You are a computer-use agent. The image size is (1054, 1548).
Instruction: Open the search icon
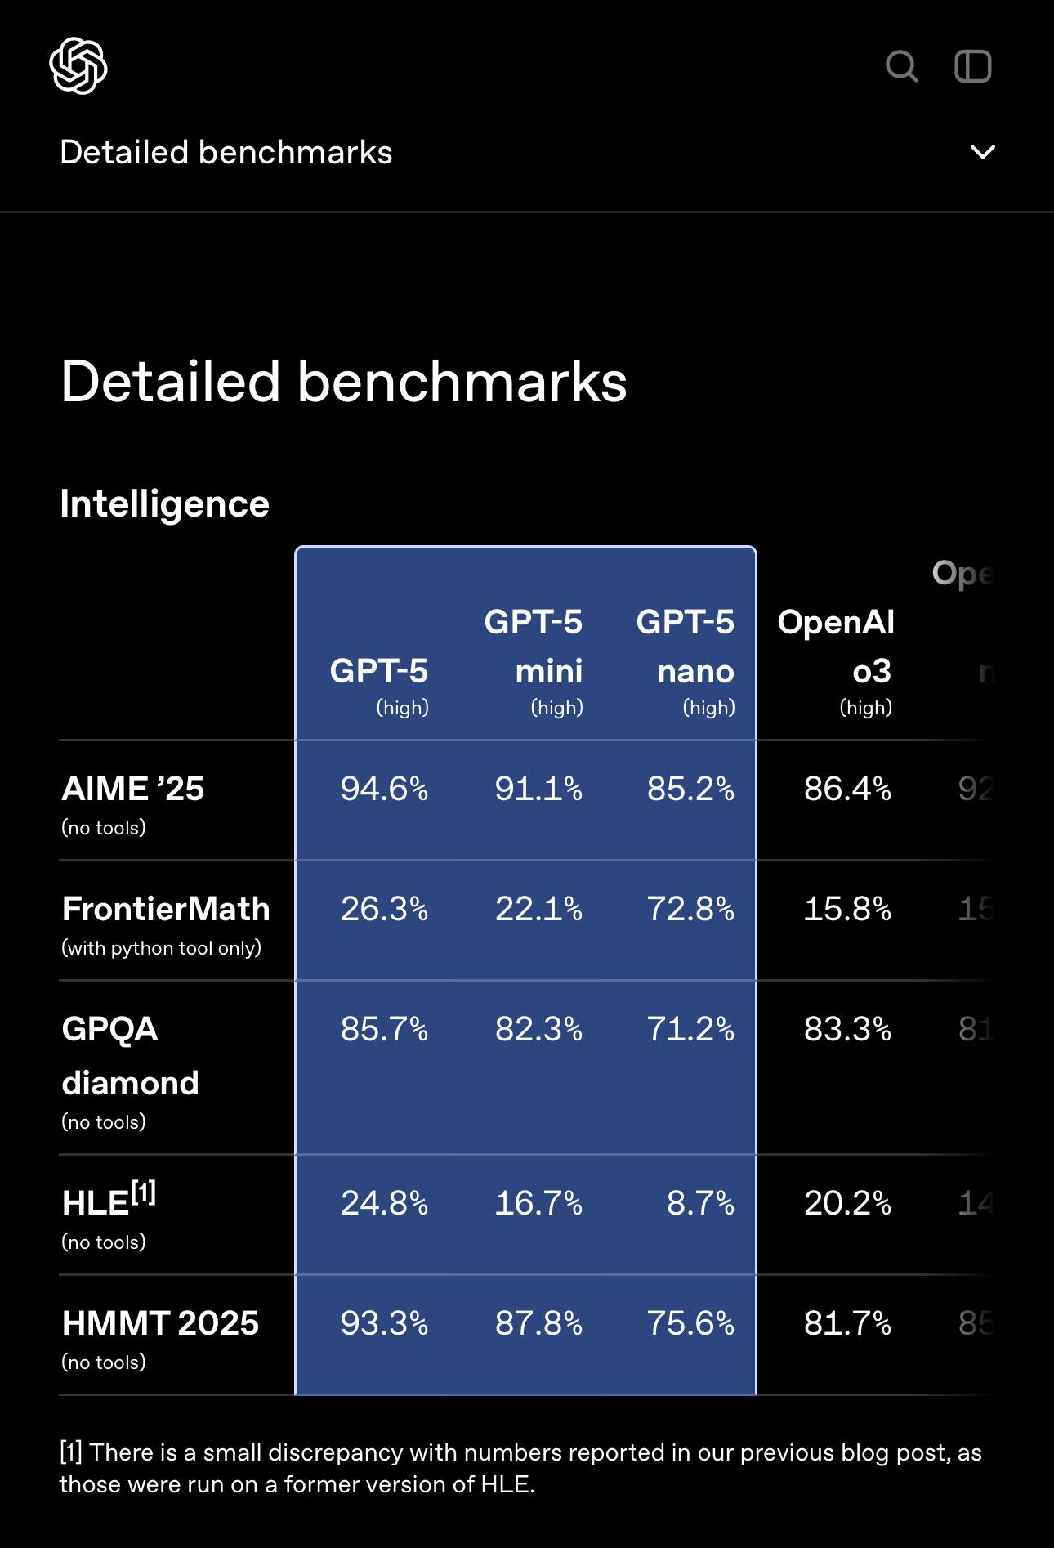coord(902,66)
